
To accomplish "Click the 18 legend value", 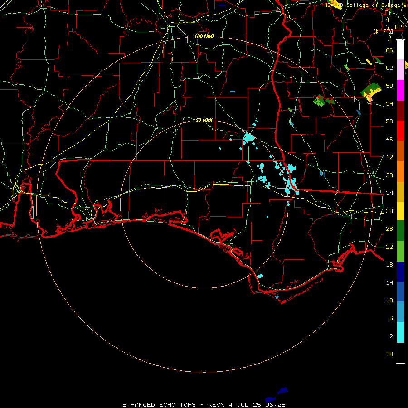I will [x=389, y=265].
